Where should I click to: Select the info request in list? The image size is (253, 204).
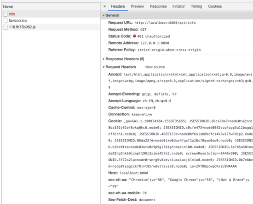(x=51, y=14)
